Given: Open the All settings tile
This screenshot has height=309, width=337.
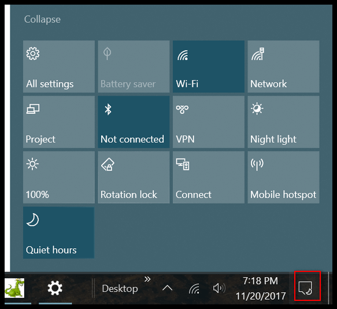Looking at the screenshot, I should pyautogui.click(x=59, y=67).
